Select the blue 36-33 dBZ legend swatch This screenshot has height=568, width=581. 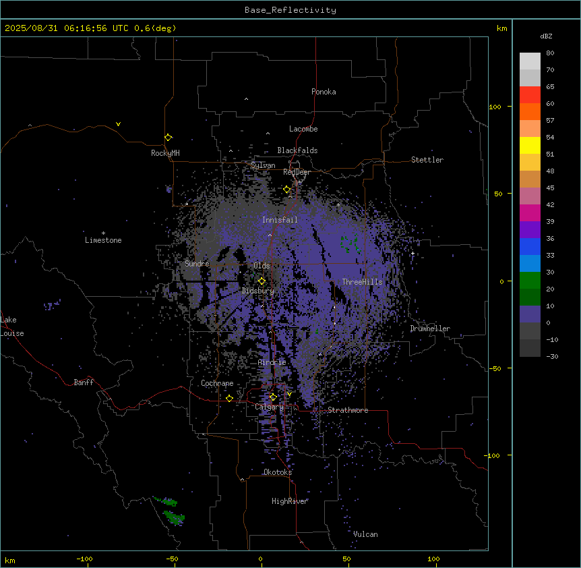530,246
